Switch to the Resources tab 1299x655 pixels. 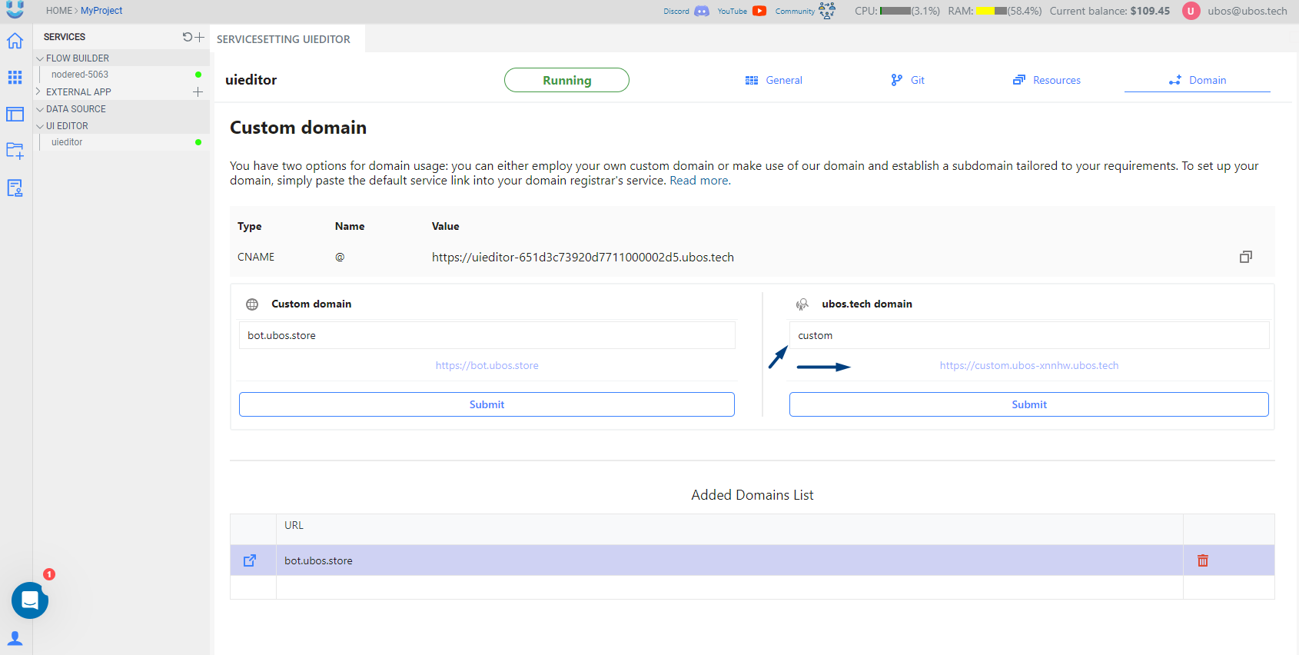point(1047,80)
